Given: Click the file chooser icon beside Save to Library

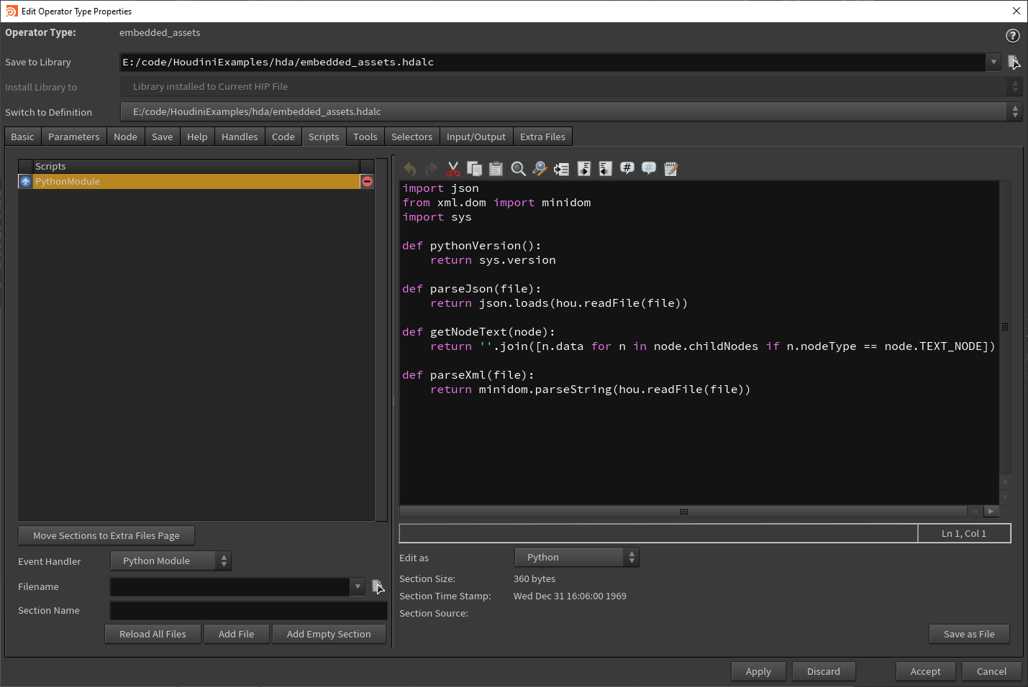Looking at the screenshot, I should click(1014, 62).
